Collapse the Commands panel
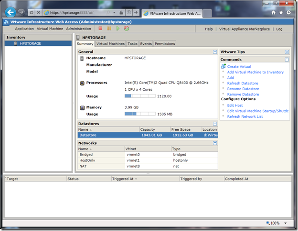This screenshot has height=231, width=298. coord(287,60)
